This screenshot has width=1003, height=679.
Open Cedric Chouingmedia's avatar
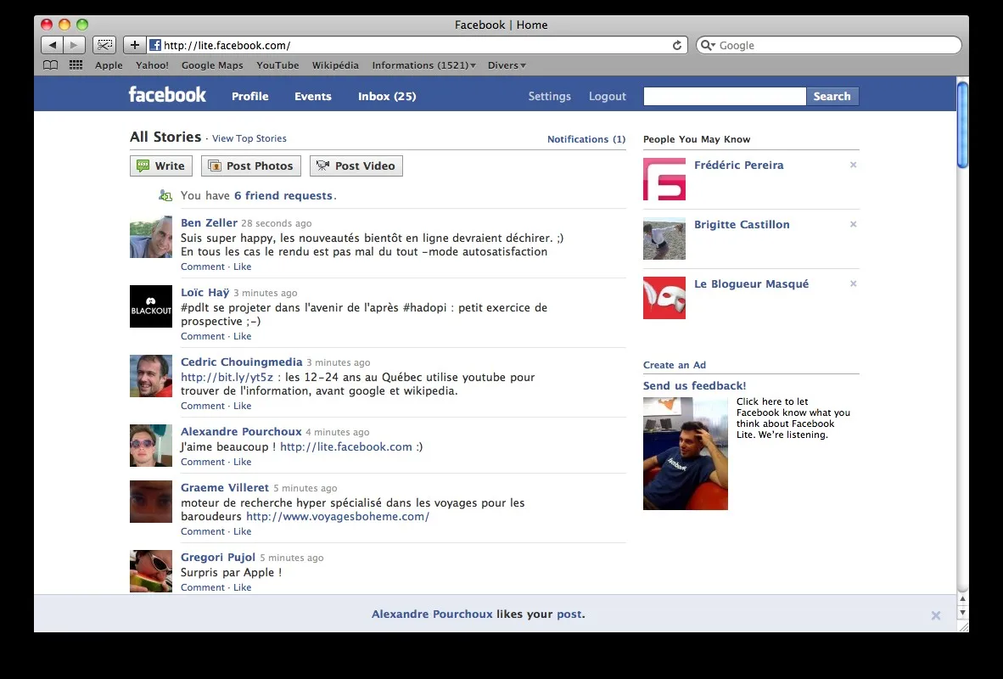tap(151, 376)
